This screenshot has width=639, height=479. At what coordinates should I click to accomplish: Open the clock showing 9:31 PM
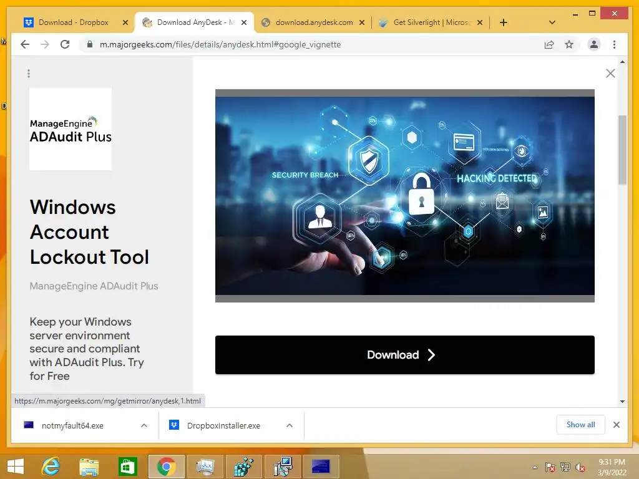[612, 467]
